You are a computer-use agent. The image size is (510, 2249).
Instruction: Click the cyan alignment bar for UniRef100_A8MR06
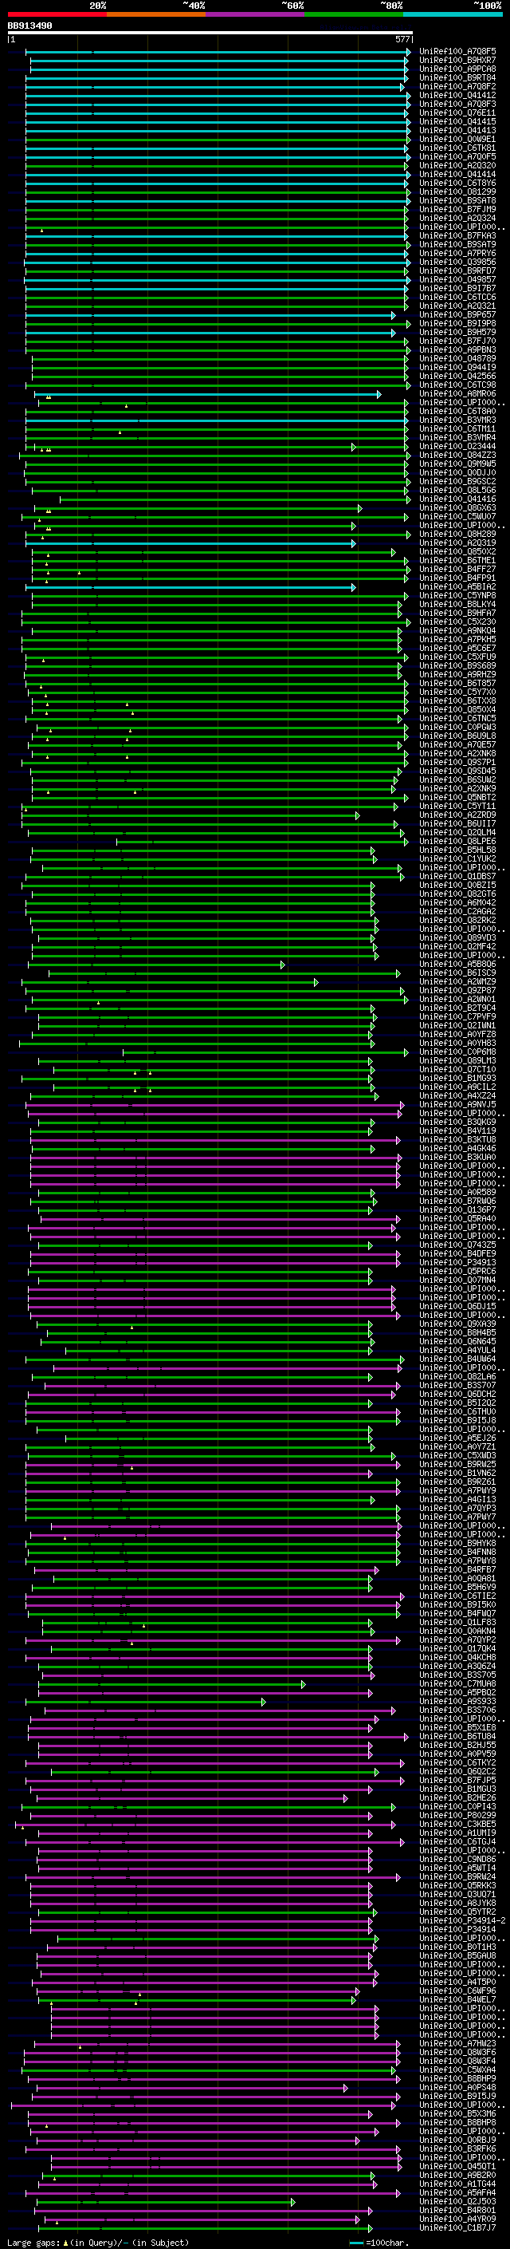click(206, 394)
